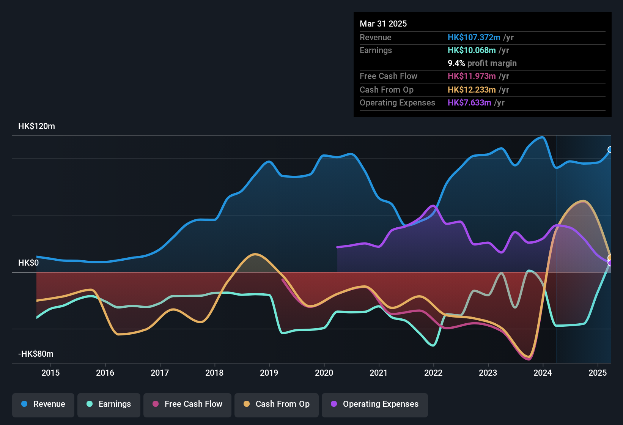
Task: Click the 2015 x-axis year label
Action: [50, 373]
